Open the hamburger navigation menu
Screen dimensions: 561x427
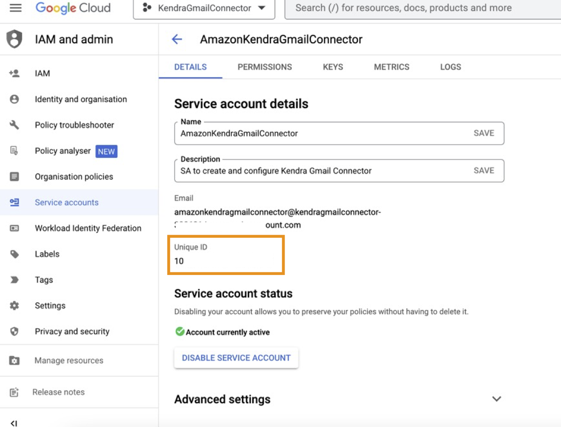click(x=15, y=8)
